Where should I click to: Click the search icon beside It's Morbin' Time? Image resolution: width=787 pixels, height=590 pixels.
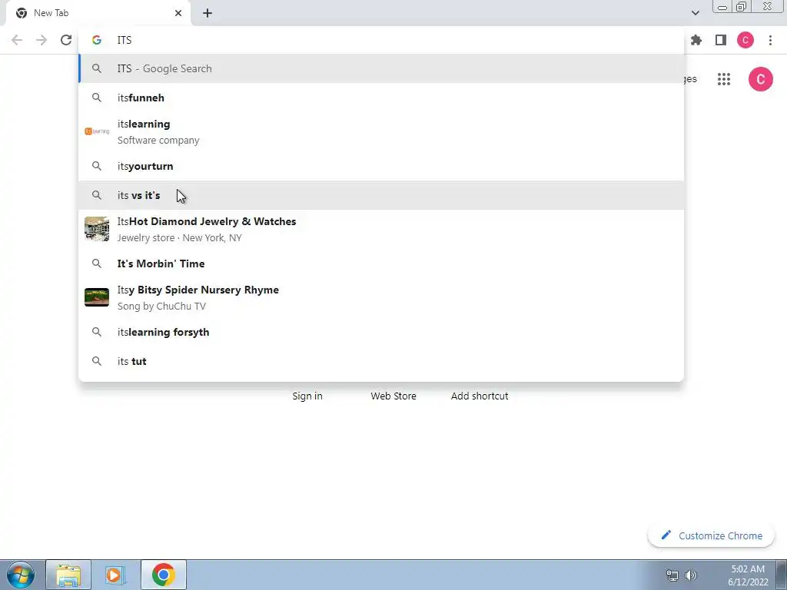(x=97, y=264)
